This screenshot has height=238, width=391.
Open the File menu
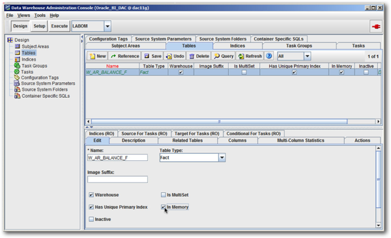pyautogui.click(x=10, y=16)
